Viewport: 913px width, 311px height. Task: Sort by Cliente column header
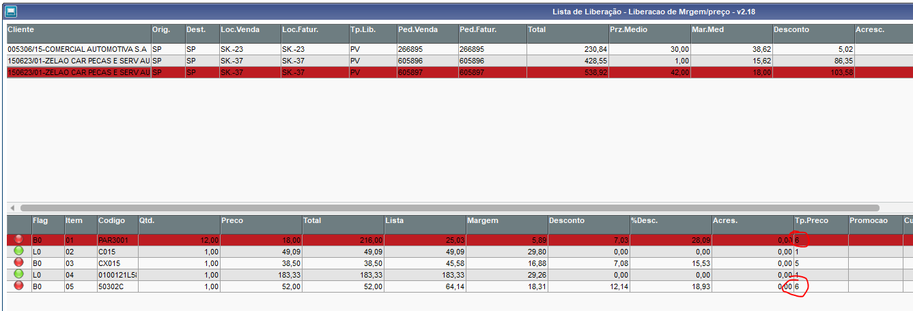point(79,34)
